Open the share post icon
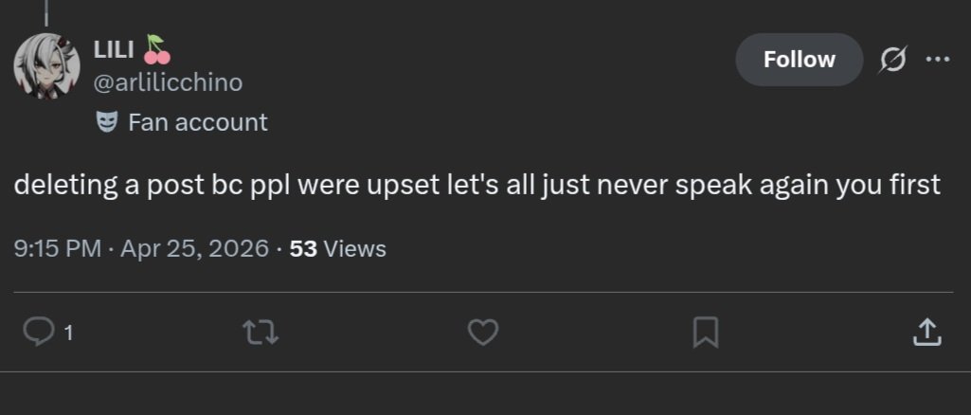Viewport: 971px width, 415px height. point(927,332)
